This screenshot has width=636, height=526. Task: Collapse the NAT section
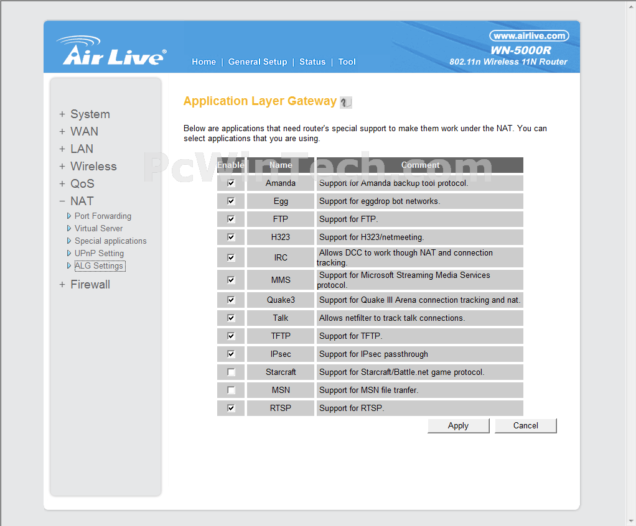(77, 201)
